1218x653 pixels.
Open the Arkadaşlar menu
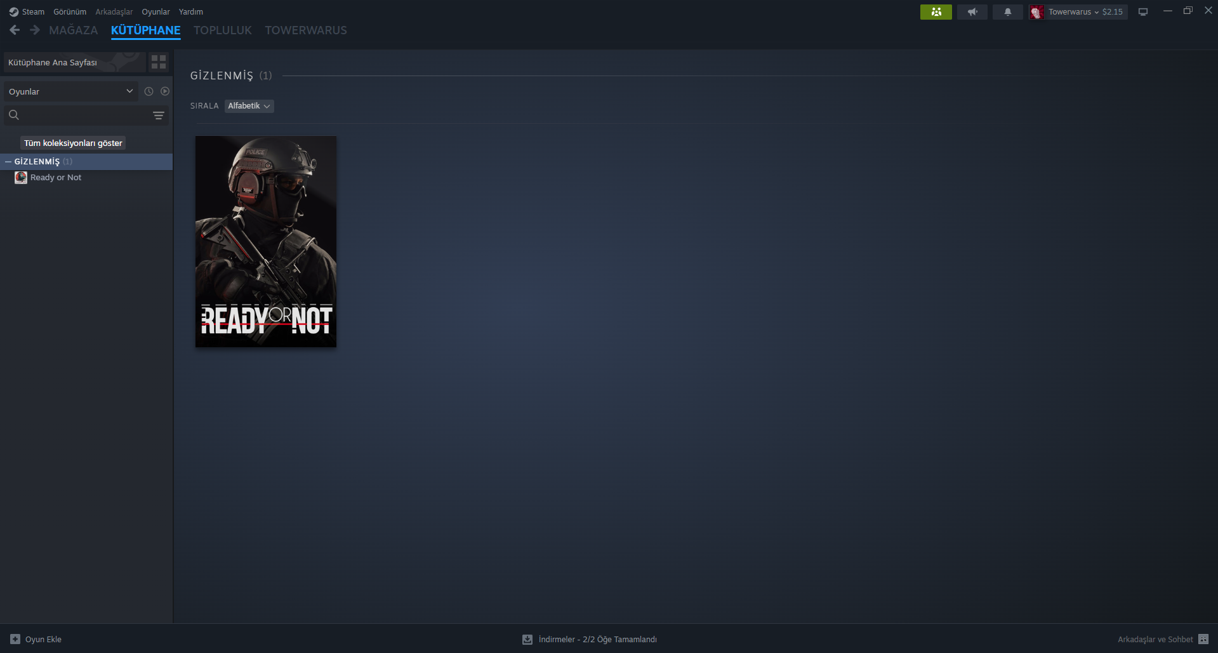point(114,12)
